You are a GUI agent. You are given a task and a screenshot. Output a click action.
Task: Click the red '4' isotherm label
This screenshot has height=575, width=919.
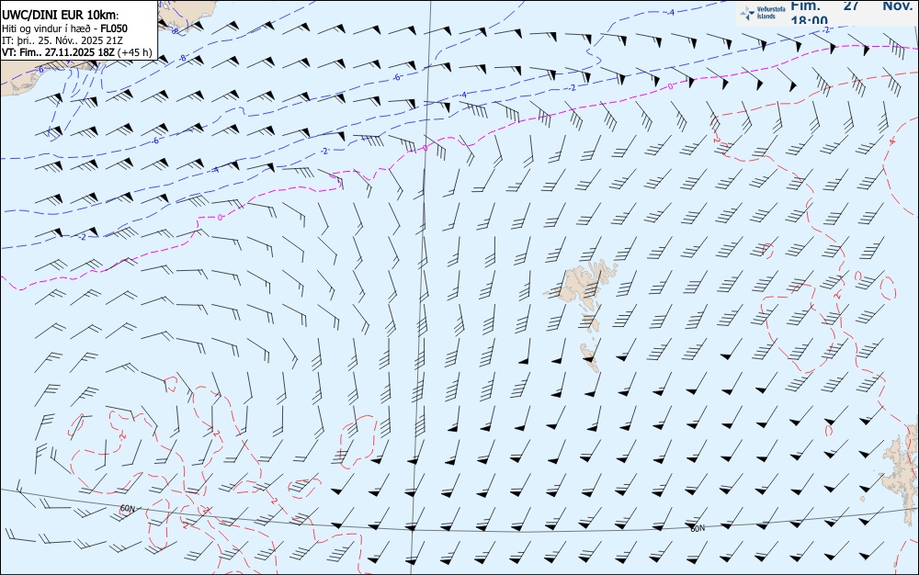[892, 141]
